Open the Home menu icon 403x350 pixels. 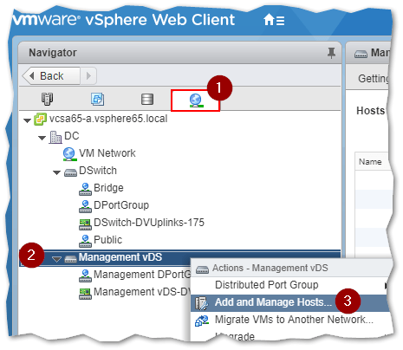tap(274, 20)
